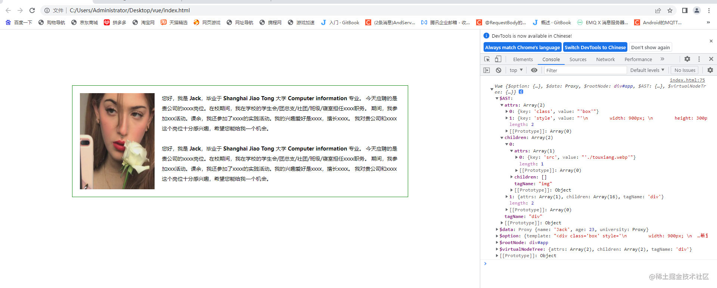Expand the $virtualNodeTree entry
This screenshot has width=717, height=288.
click(497, 249)
